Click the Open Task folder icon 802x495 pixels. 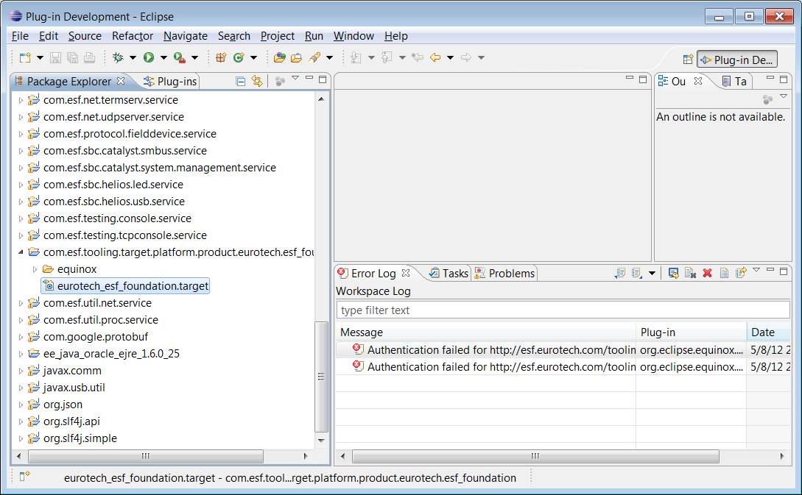[297, 57]
